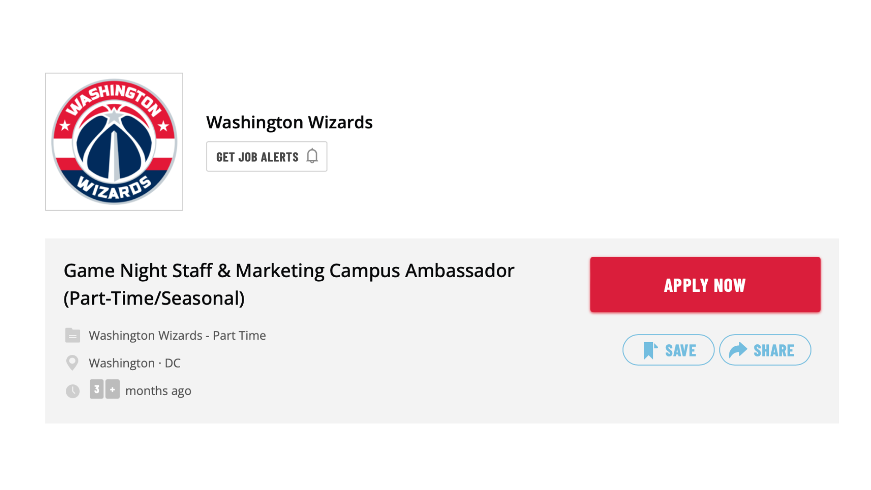This screenshot has width=871, height=490.
Task: Share this job posting via Share
Action: tap(765, 350)
